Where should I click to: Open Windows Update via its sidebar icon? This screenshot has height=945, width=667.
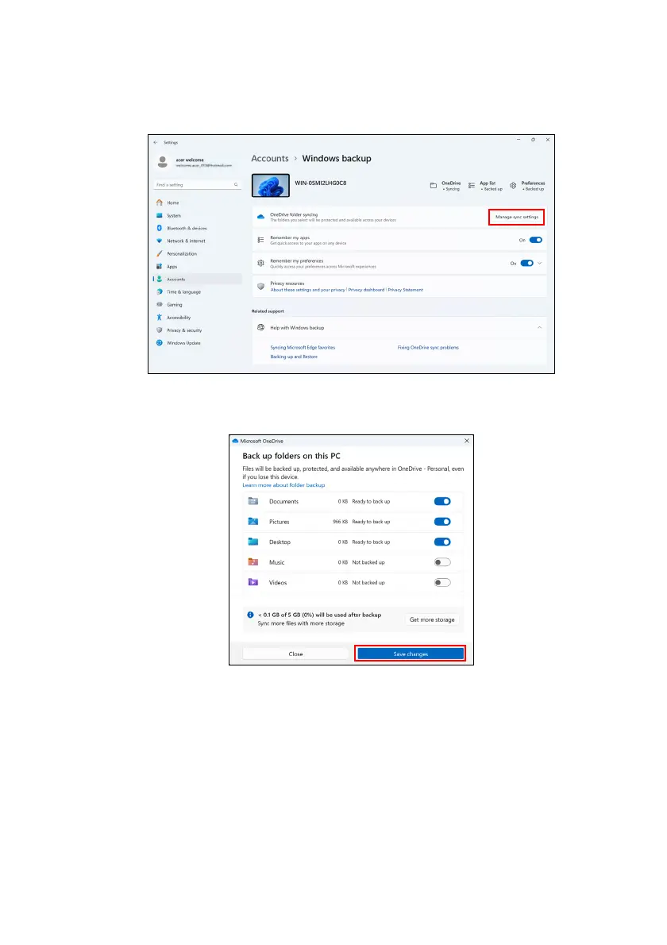pyautogui.click(x=160, y=343)
